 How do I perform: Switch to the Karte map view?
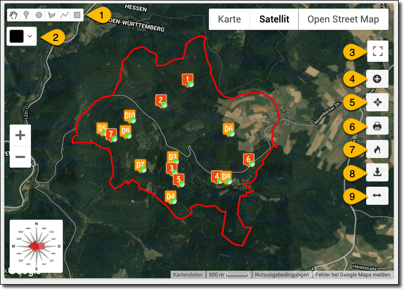pos(229,19)
